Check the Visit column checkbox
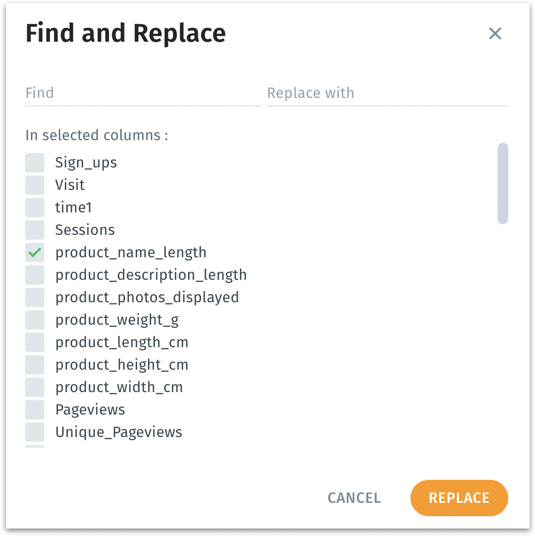 click(x=35, y=185)
